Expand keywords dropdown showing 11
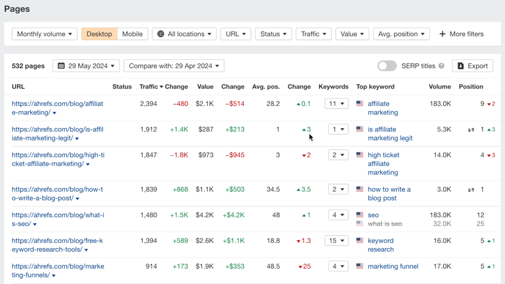Screen dimensions: 505x284 pyautogui.click(x=336, y=104)
